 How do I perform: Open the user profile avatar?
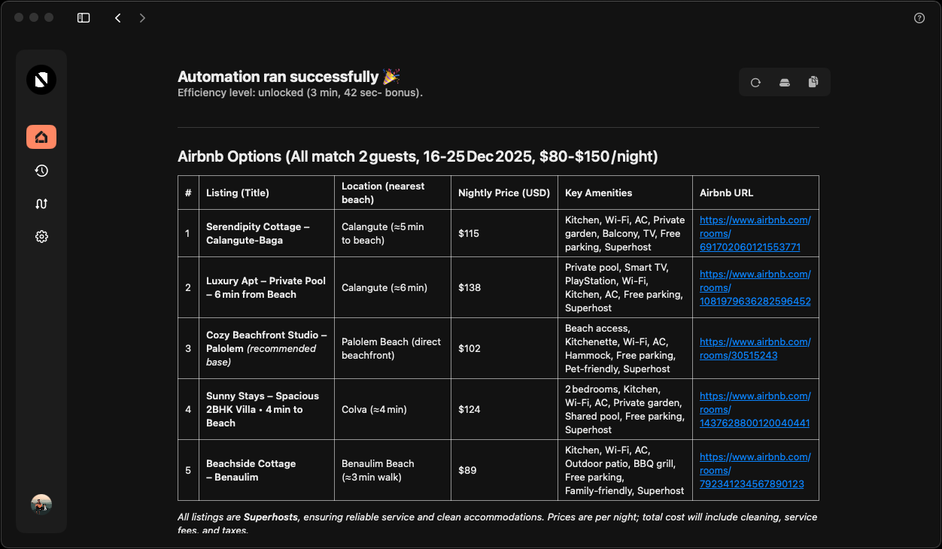point(41,505)
